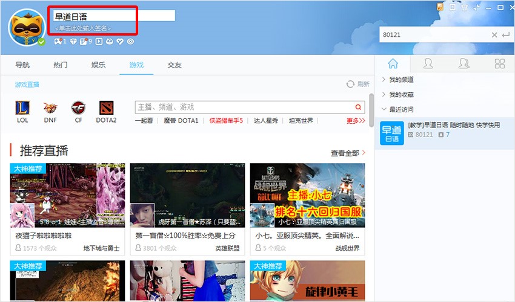Open the DOTA2 game category icon
Viewport: 515px width, 302px height.
106,109
